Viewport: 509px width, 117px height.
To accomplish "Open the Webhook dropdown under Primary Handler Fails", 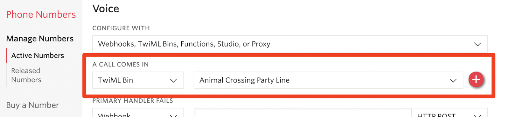I will (138, 113).
